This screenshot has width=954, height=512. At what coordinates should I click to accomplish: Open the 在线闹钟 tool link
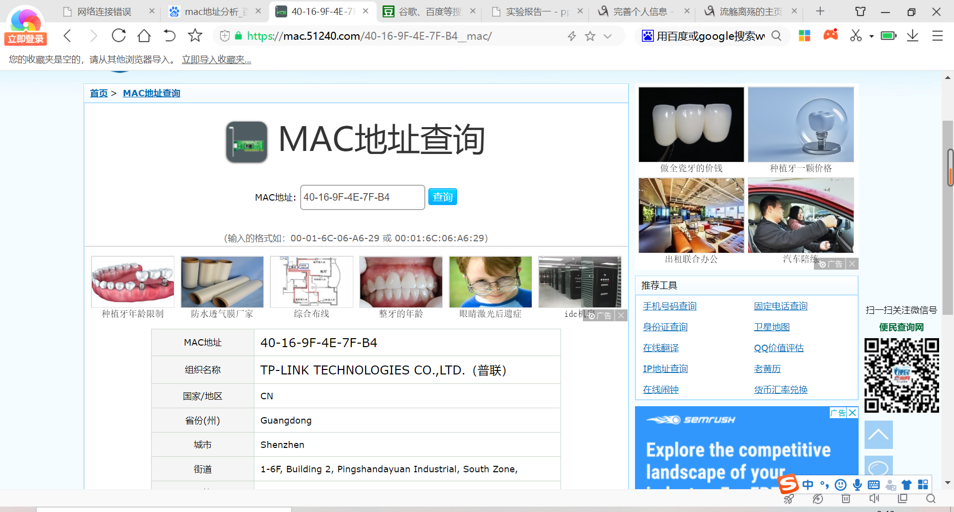coord(661,389)
